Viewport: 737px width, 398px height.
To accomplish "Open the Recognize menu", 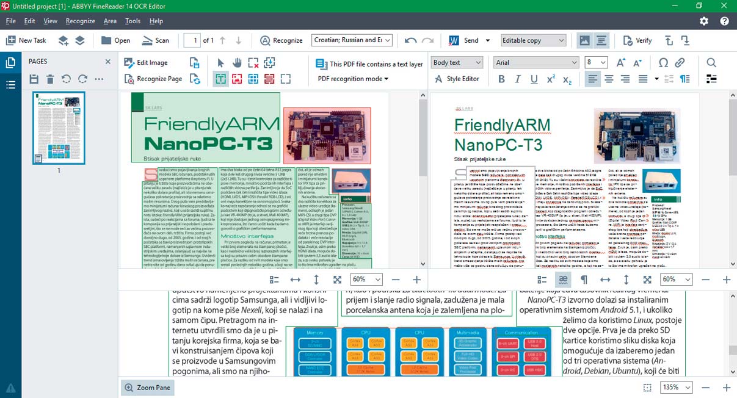I will click(81, 21).
